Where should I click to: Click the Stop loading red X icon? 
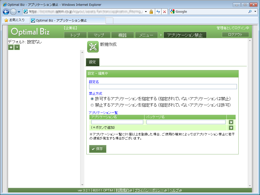click(x=165, y=12)
